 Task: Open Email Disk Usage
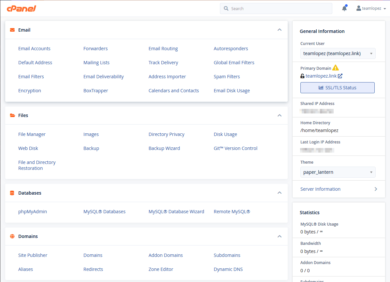[x=232, y=91]
